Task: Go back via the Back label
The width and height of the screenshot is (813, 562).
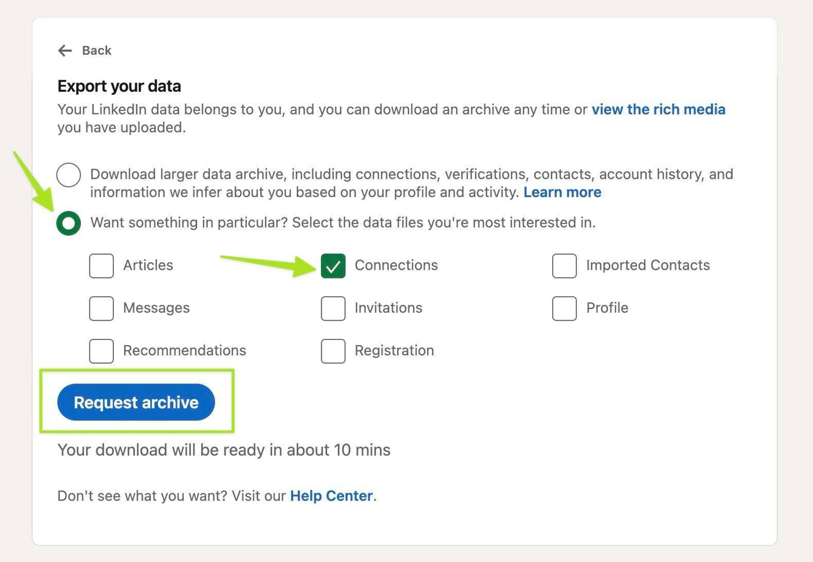Action: point(97,50)
